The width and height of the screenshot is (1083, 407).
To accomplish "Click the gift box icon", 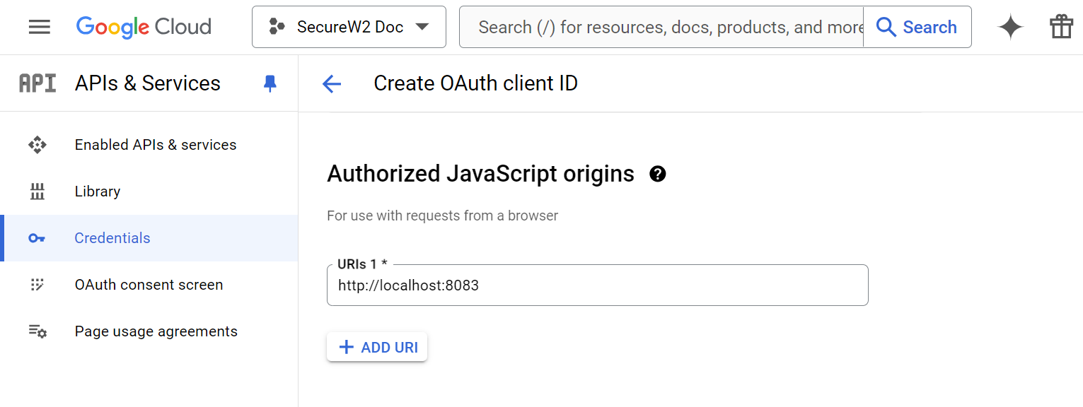I will [x=1061, y=27].
